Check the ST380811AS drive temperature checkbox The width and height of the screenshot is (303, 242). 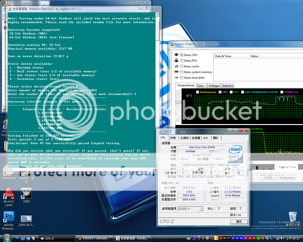[x=282, y=92]
